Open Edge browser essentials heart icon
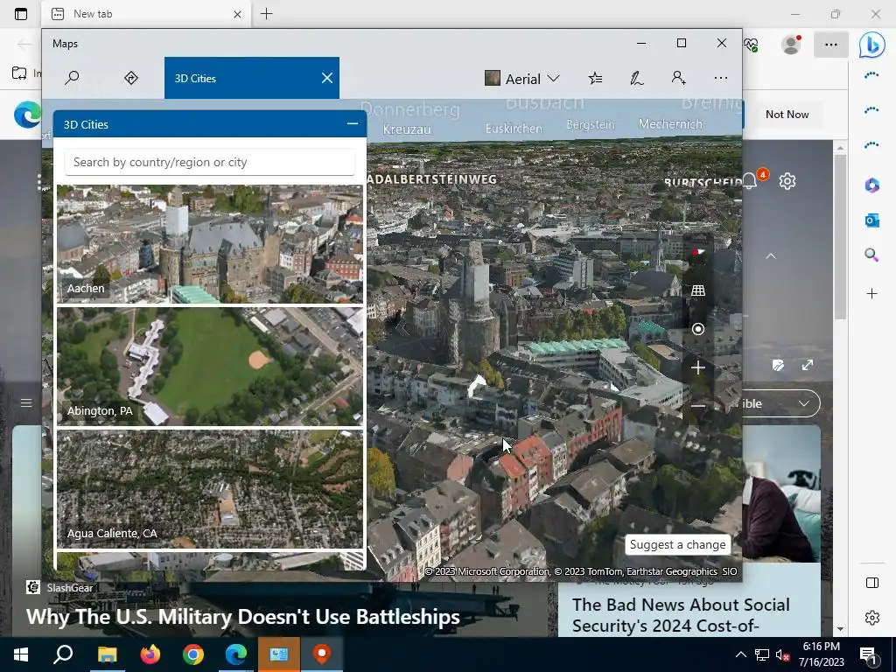The image size is (896, 672). (x=751, y=44)
